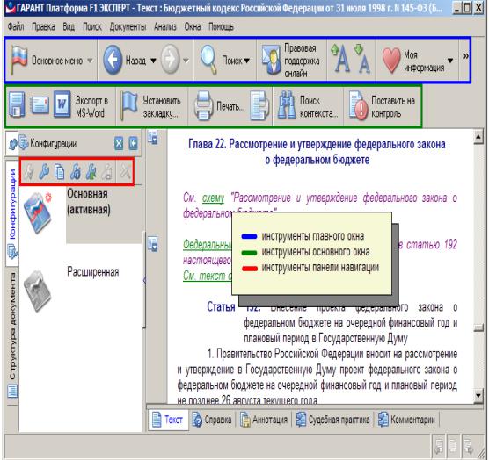
Task: Click the wrench icon with green plus
Action: 91,171
